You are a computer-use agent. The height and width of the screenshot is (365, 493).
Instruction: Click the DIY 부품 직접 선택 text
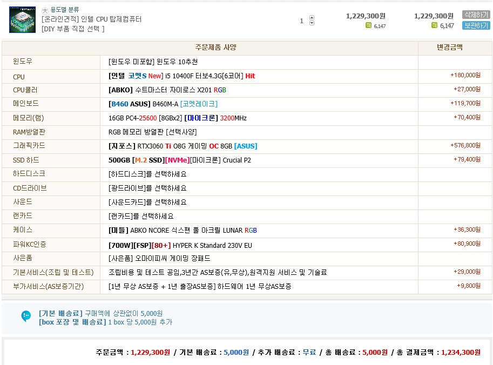pyautogui.click(x=73, y=29)
